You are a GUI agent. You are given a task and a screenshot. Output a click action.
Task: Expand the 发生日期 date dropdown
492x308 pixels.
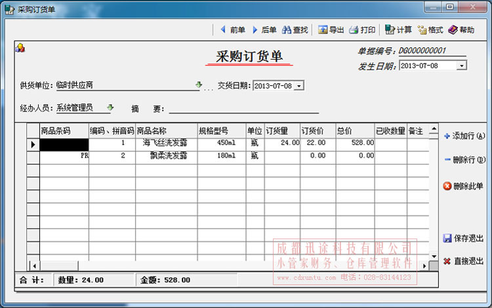click(x=462, y=66)
